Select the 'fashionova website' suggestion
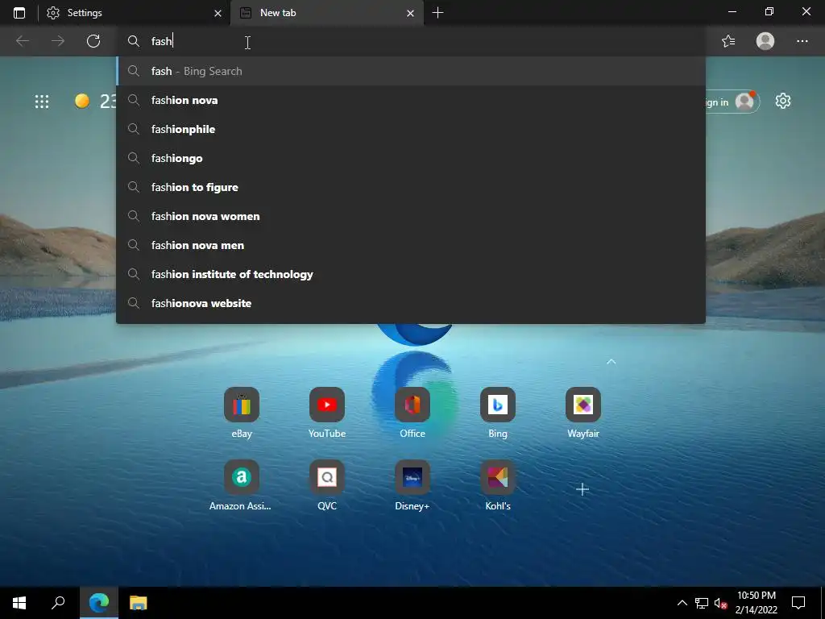This screenshot has width=825, height=619. pos(411,303)
